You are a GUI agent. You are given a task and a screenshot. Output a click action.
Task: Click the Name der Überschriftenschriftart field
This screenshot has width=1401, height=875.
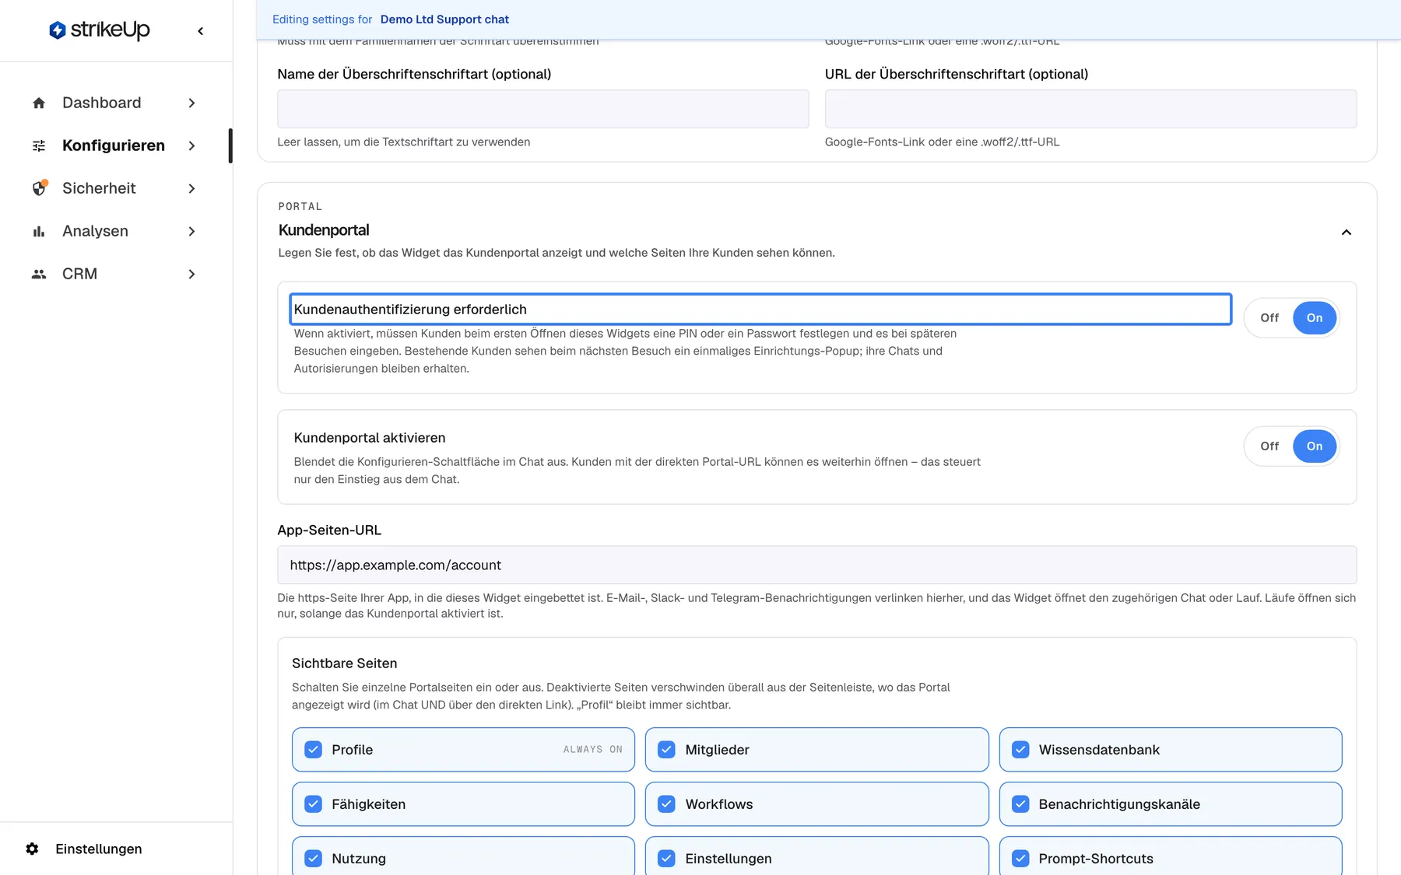[542, 109]
